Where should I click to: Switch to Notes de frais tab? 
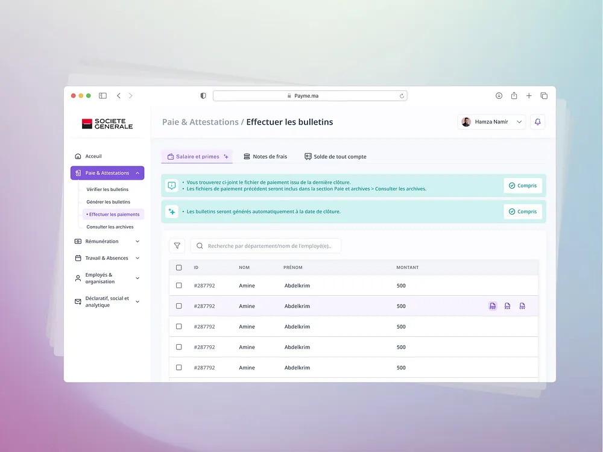265,157
